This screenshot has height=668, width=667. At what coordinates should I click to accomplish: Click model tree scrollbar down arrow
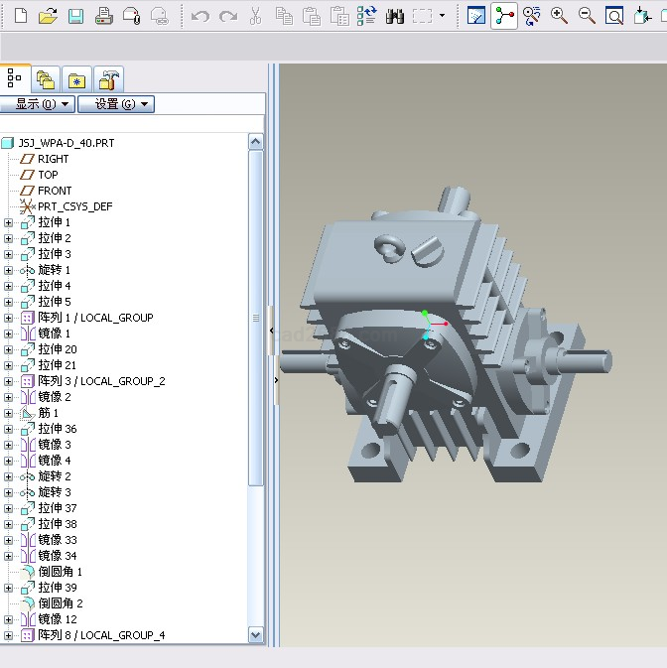(x=255, y=634)
